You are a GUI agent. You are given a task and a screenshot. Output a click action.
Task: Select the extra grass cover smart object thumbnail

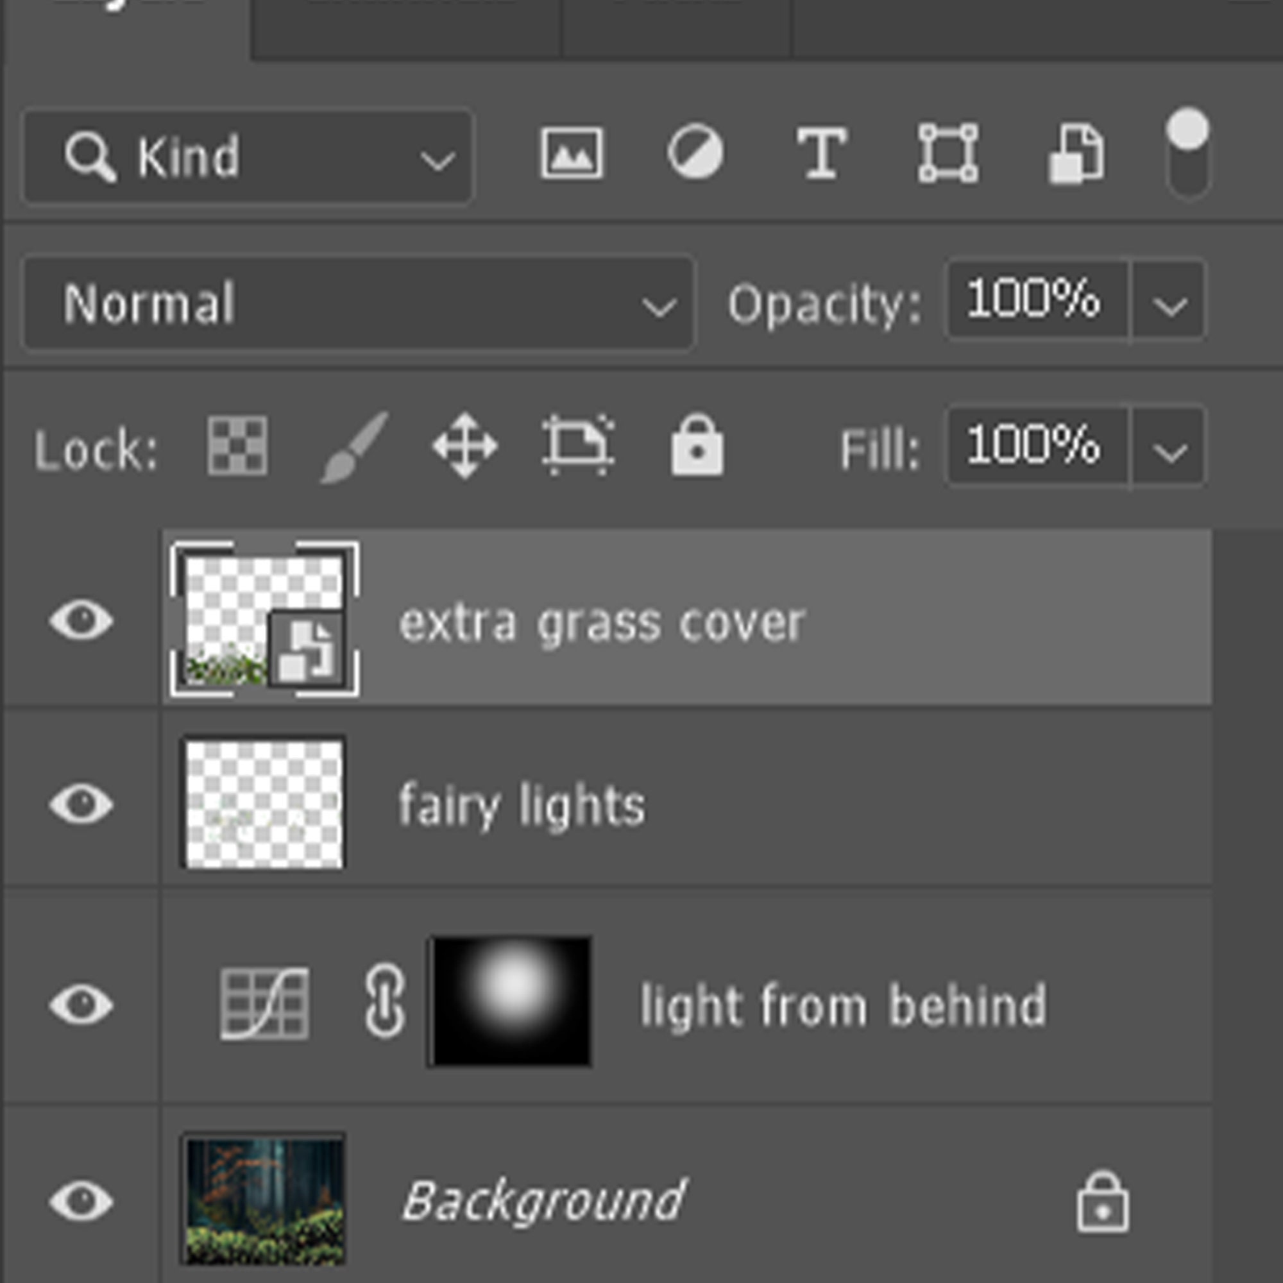pyautogui.click(x=264, y=620)
